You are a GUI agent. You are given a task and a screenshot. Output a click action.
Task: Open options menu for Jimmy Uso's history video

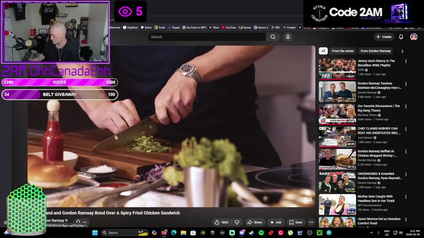406,61
